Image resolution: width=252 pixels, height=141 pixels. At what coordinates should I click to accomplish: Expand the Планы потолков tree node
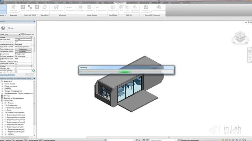click(2, 86)
